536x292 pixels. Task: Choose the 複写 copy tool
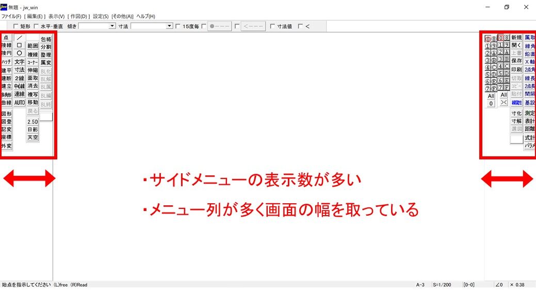[33, 94]
